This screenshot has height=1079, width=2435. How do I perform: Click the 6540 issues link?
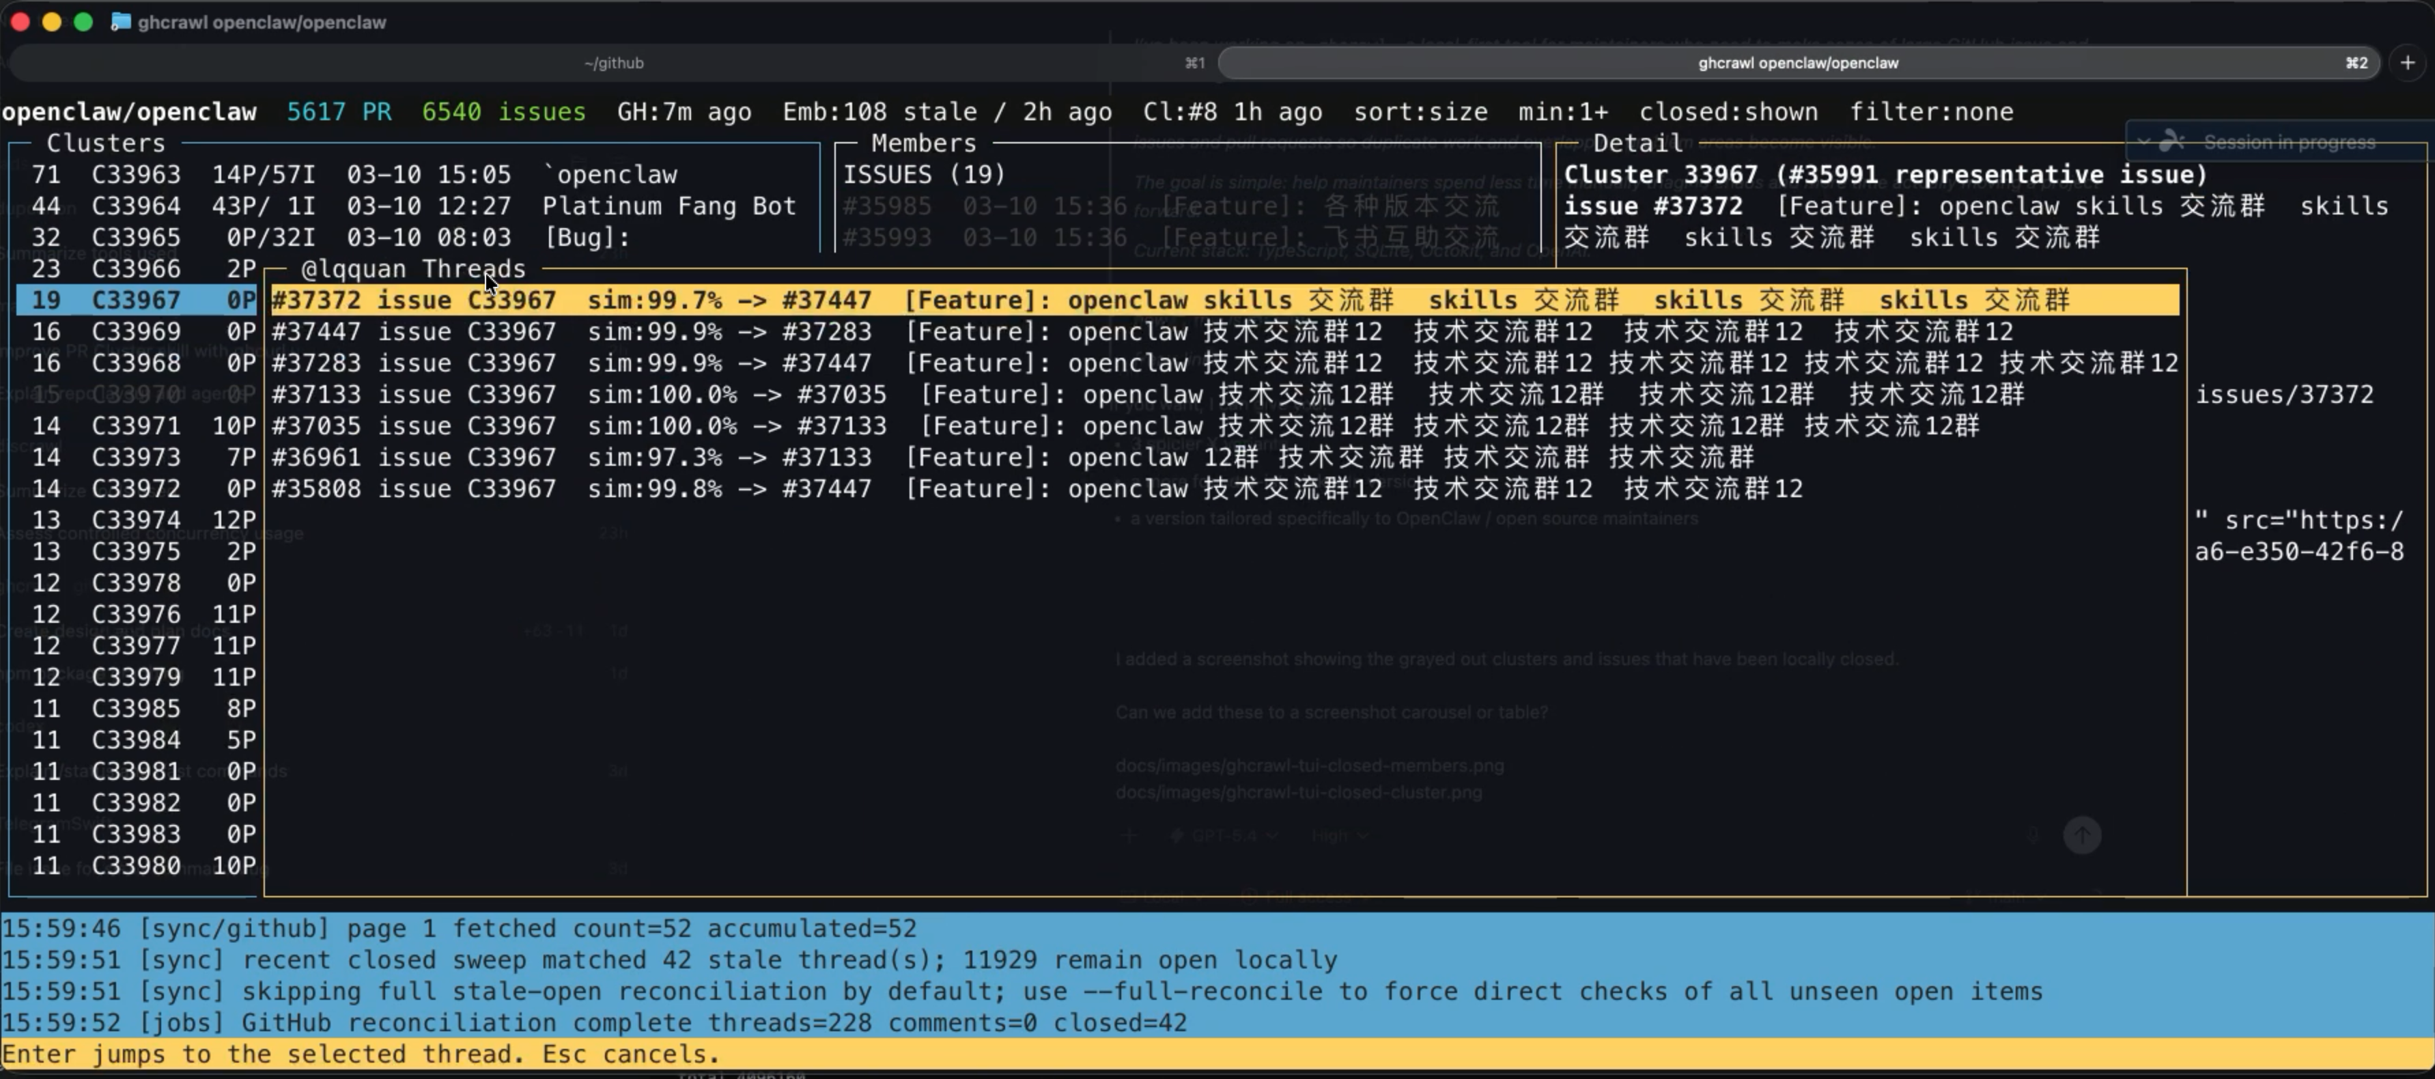click(x=504, y=111)
